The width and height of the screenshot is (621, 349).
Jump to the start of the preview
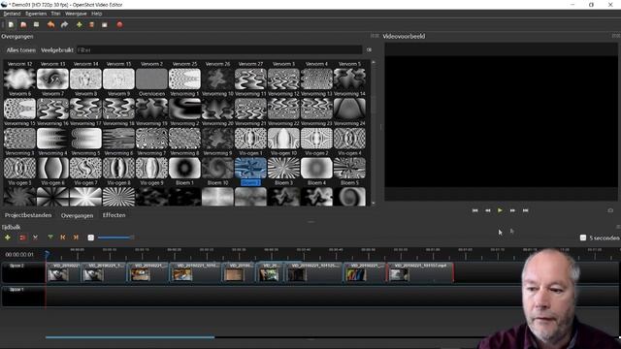[x=474, y=210]
